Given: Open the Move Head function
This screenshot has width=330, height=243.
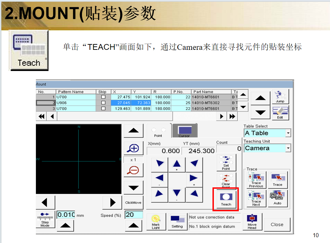Looking at the screenshot, I should pyautogui.click(x=252, y=221).
